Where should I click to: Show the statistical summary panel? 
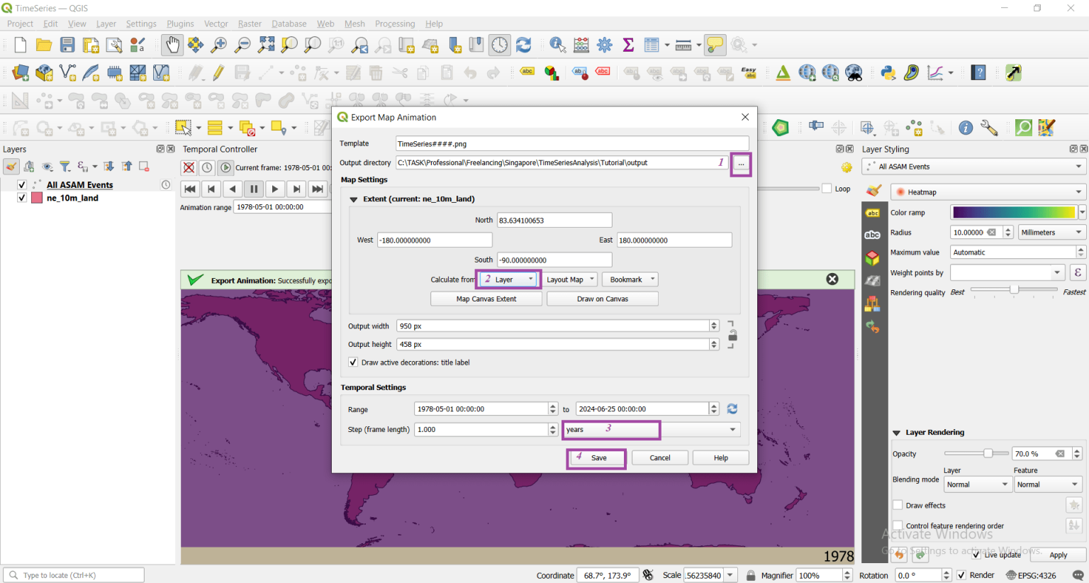(627, 44)
